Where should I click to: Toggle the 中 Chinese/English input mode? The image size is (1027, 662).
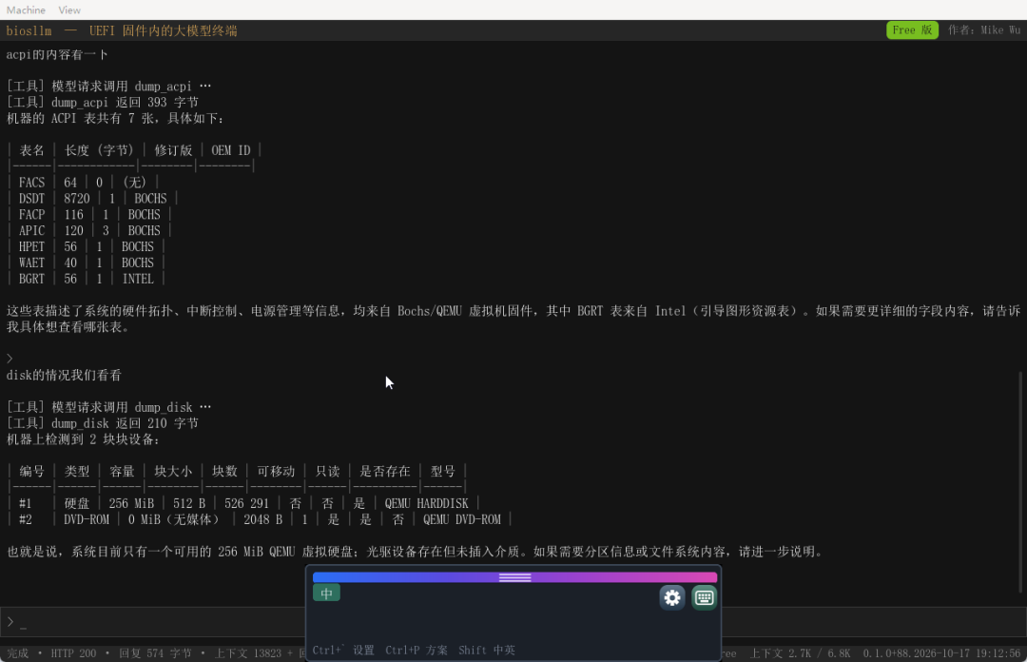tap(326, 594)
